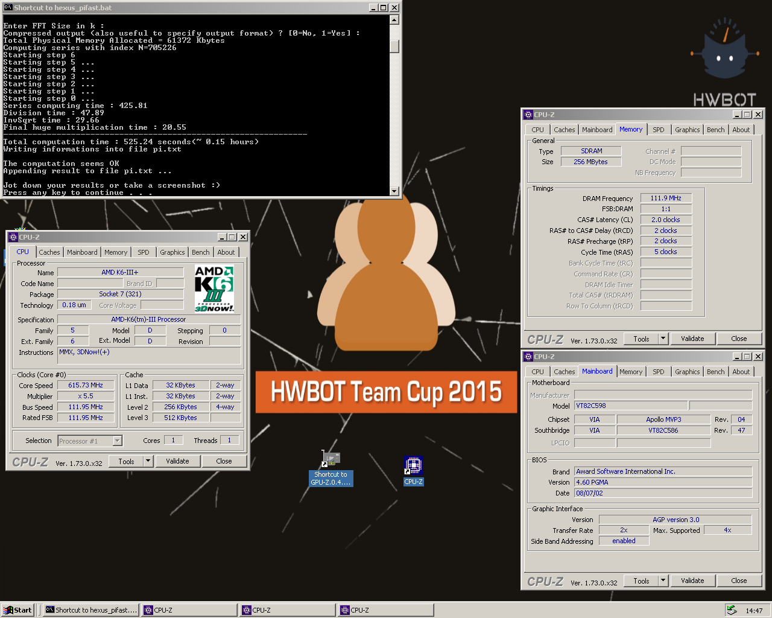Switch to Mainboard tab in CPU window

tap(82, 252)
